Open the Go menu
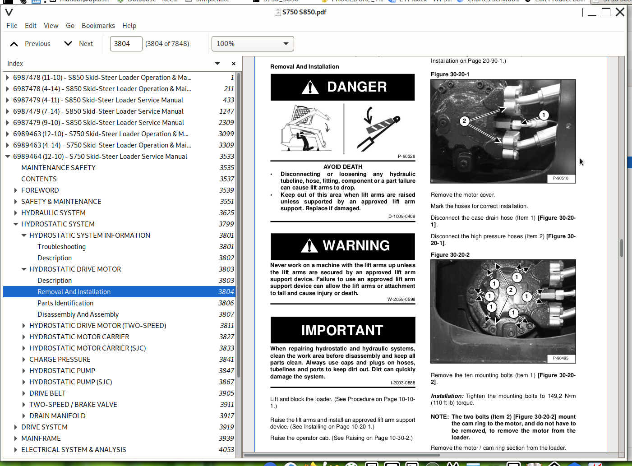Image resolution: width=632 pixels, height=466 pixels. pos(70,26)
